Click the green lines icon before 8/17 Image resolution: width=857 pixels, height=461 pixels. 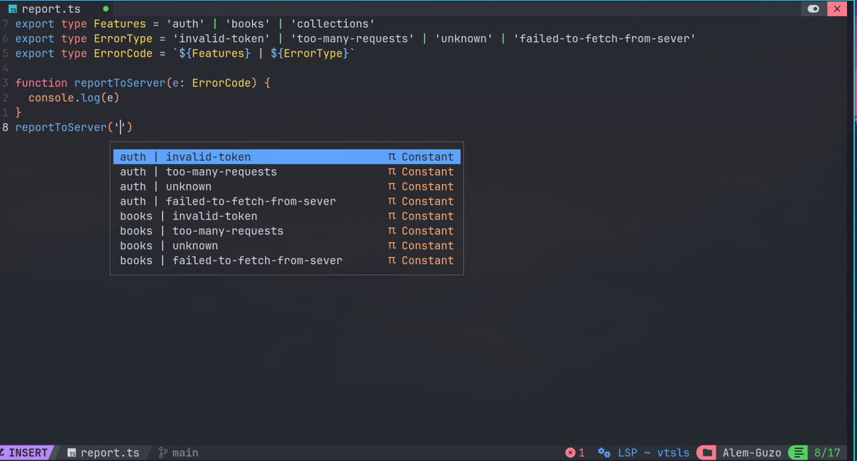click(800, 452)
